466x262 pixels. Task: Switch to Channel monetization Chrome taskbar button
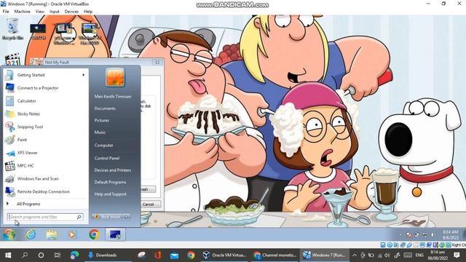point(275,255)
